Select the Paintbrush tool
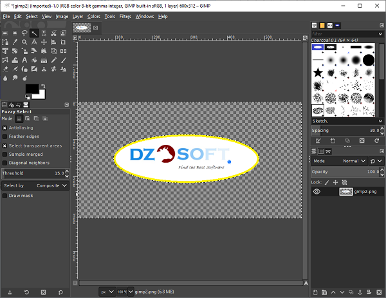386x298 pixels. [63, 60]
